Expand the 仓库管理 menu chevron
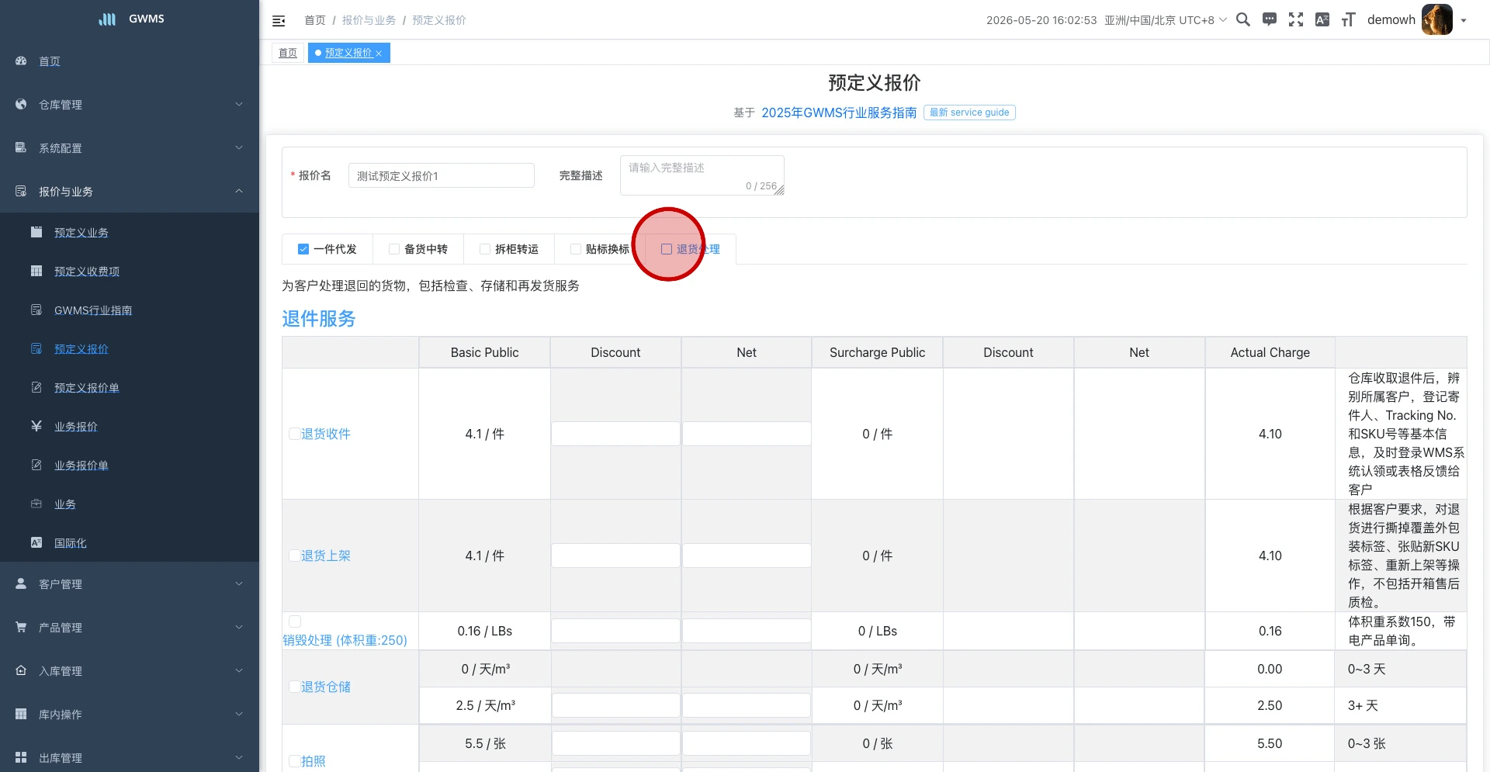Image resolution: width=1490 pixels, height=772 pixels. pos(239,104)
